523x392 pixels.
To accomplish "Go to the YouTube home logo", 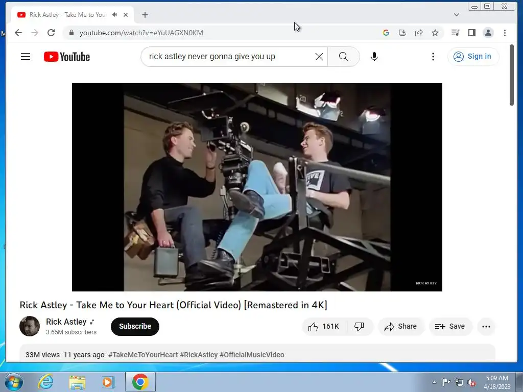I will tap(67, 57).
